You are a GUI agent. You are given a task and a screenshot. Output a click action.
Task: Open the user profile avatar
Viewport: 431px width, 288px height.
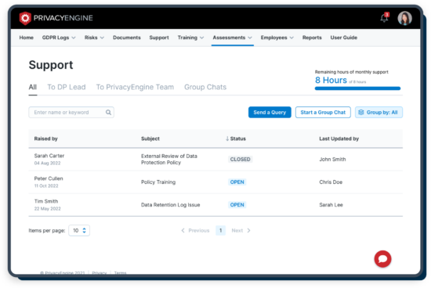pyautogui.click(x=404, y=18)
